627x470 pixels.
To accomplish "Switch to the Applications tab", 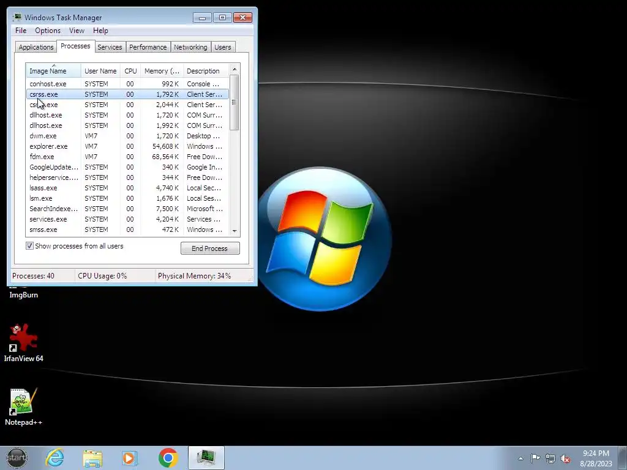I will (x=36, y=47).
